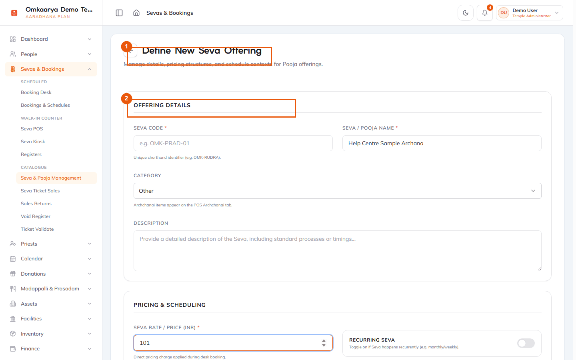Viewport: 576px width, 360px height.
Task: Click the Seva Rate price field
Action: [x=233, y=343]
